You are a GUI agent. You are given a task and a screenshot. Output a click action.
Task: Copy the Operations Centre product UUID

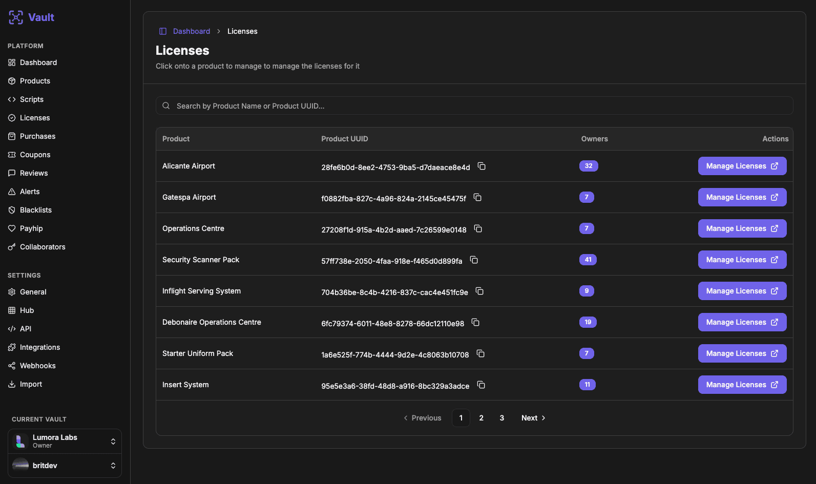(478, 228)
